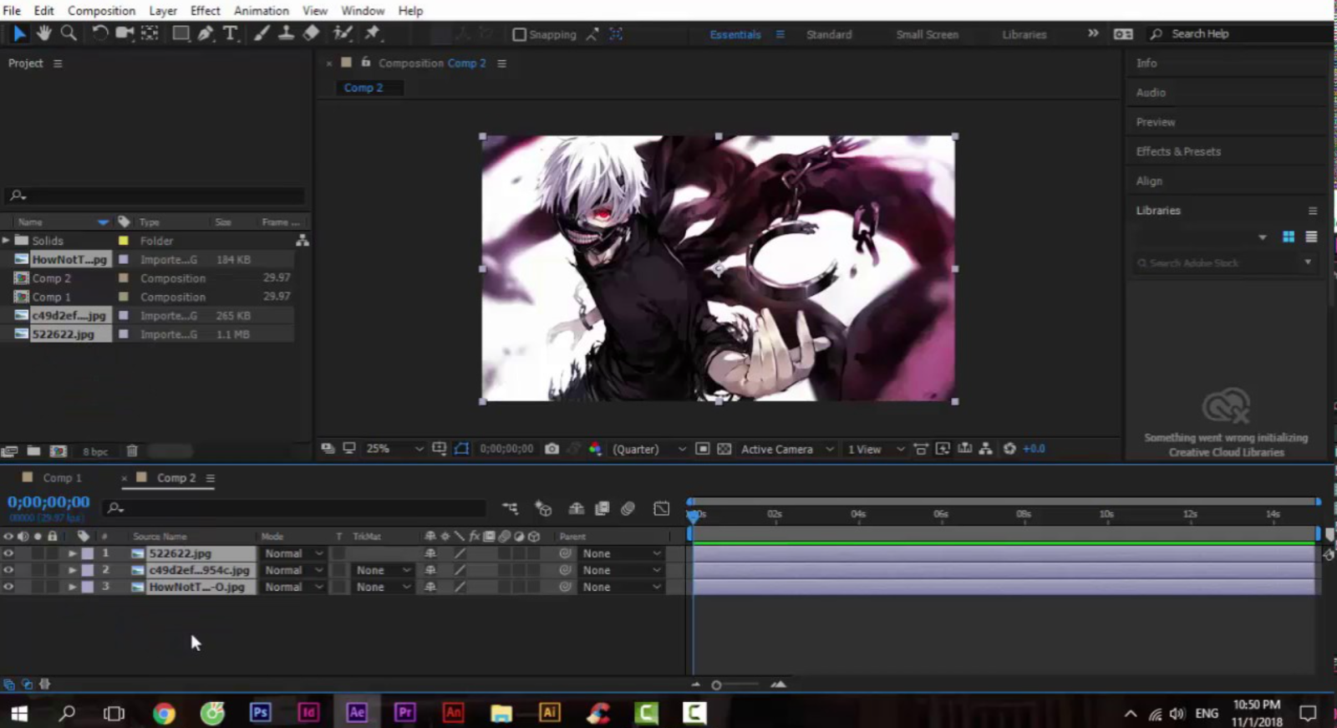This screenshot has width=1337, height=728.
Task: Enable the Snapping checkbox
Action: click(x=519, y=34)
